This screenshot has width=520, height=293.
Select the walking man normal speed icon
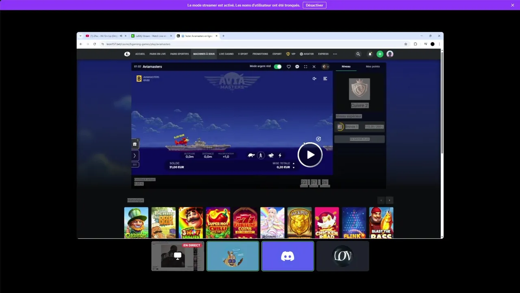[x=261, y=155]
